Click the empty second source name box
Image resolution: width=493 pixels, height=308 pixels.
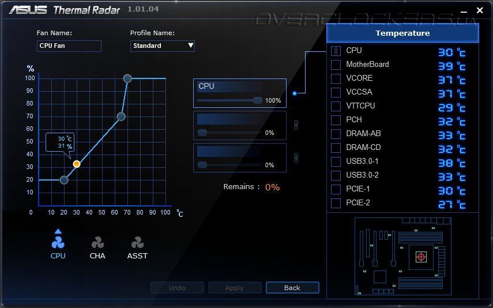coord(229,119)
